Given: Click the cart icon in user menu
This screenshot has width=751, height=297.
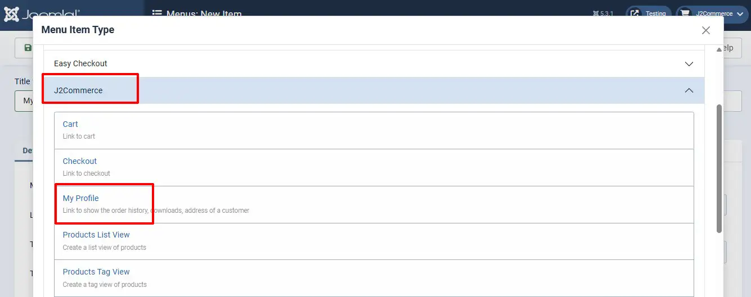Looking at the screenshot, I should tap(685, 13).
